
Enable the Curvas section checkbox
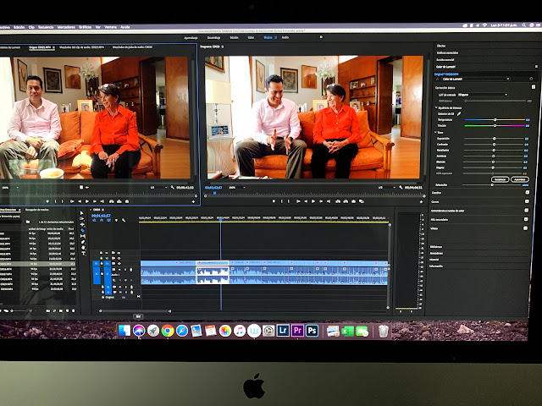tap(527, 202)
